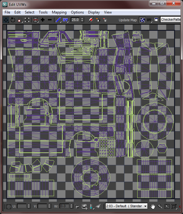Click the Zoom magnifier tool icon
Viewport: 183px width, 214px height.
point(160,206)
